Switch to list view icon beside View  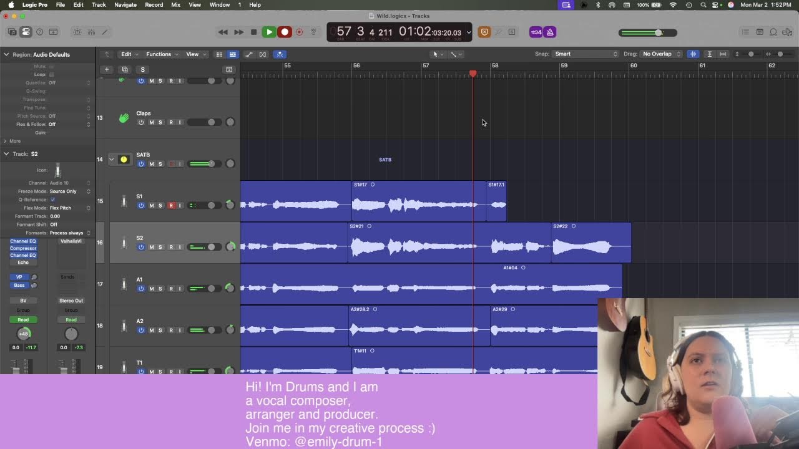(x=232, y=54)
